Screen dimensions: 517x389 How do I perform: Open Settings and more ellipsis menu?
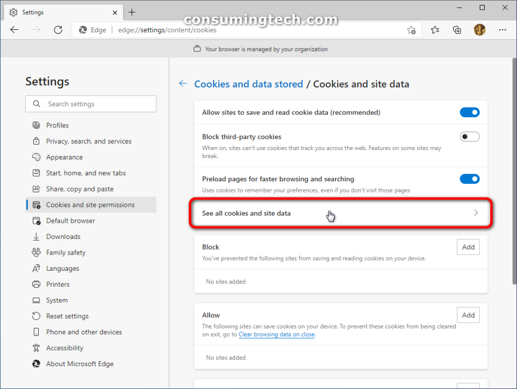pos(502,30)
